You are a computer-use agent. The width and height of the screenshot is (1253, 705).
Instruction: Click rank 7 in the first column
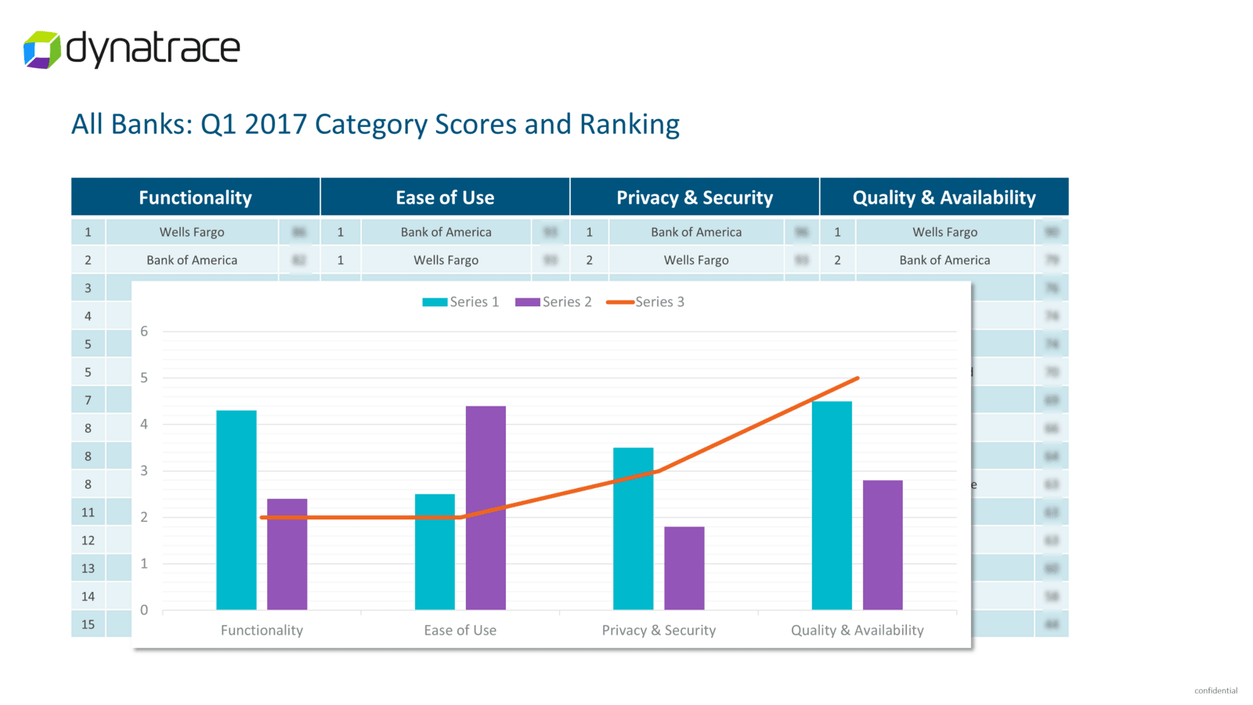pos(88,400)
